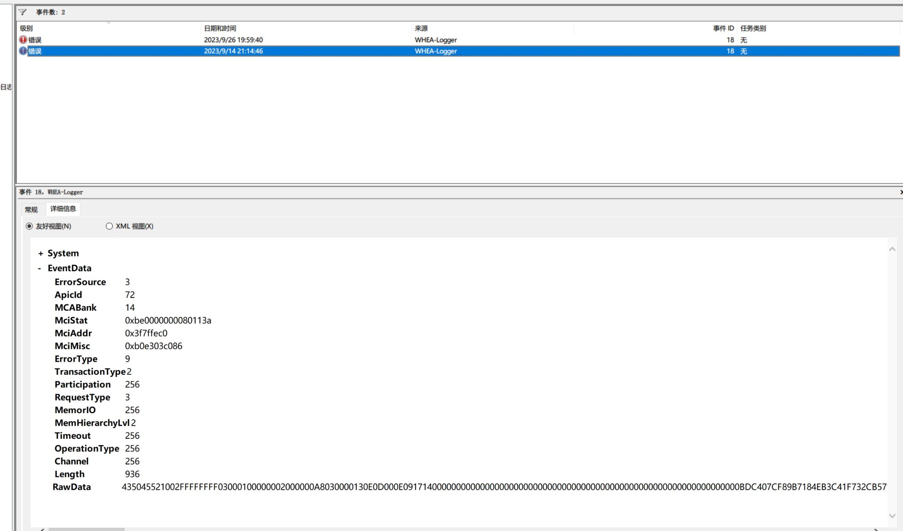
Task: Click the ErrorSource label
Action: pos(80,282)
